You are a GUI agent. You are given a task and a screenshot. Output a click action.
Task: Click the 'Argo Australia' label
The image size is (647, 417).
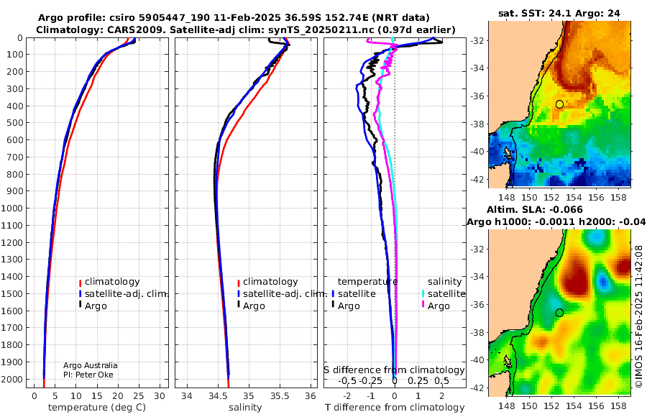point(91,365)
